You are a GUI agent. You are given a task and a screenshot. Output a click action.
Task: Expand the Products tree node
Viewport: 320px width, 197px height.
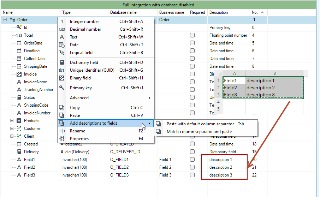(12, 121)
